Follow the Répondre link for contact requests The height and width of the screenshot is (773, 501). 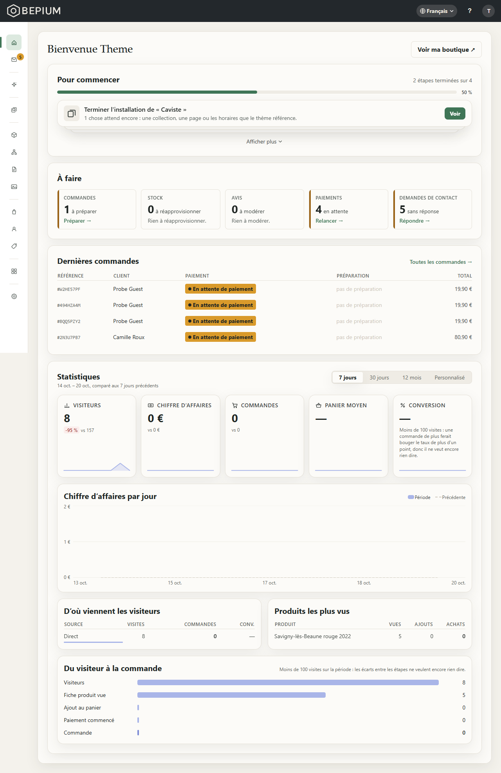(414, 221)
